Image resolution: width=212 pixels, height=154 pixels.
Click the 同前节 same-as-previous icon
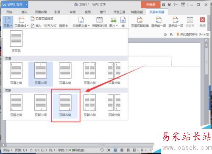coord(190,20)
